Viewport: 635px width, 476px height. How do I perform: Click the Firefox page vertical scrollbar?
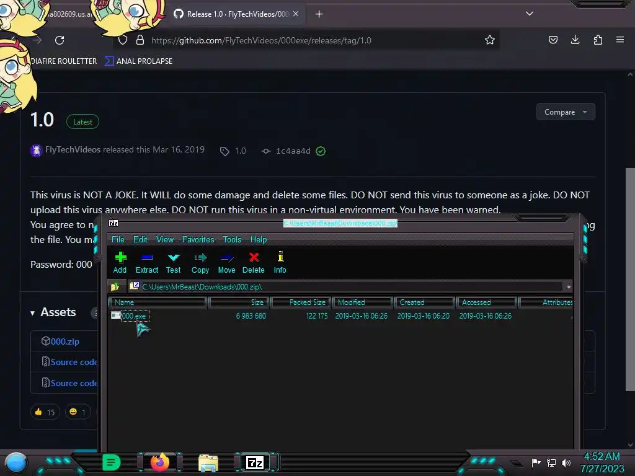630,280
